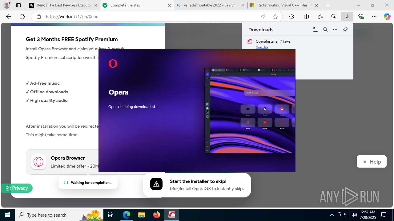Open the downloads folder icon in Downloads panel
394x221 pixels.
click(x=315, y=29)
